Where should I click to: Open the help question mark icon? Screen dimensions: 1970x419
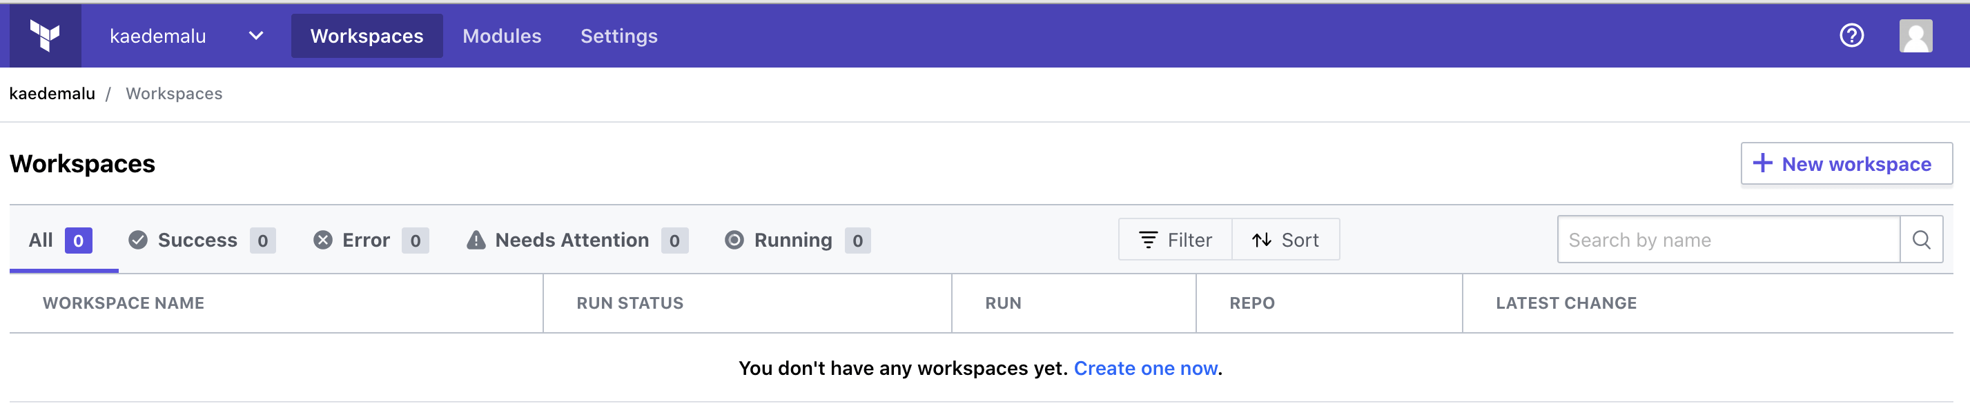[1851, 36]
